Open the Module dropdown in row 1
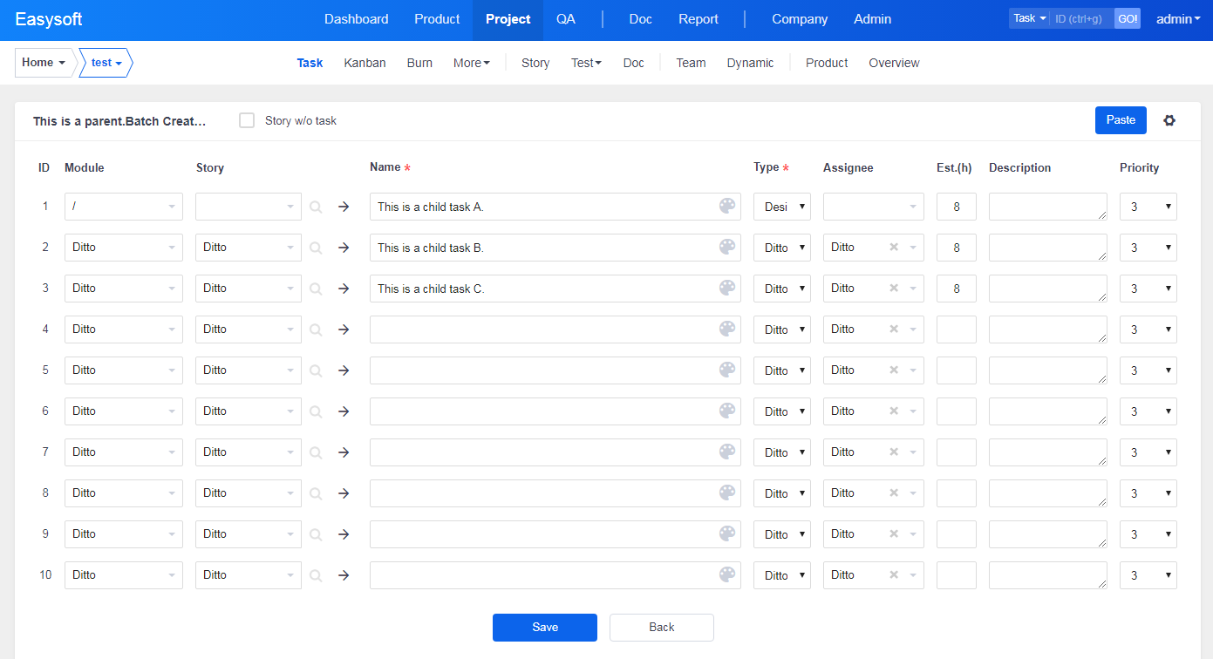 [124, 207]
